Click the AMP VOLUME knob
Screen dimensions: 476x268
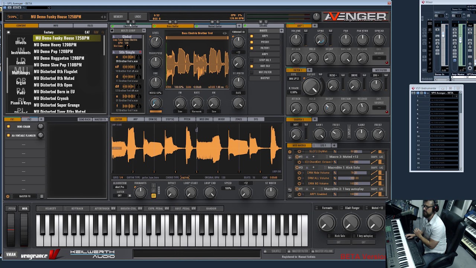(x=296, y=39)
